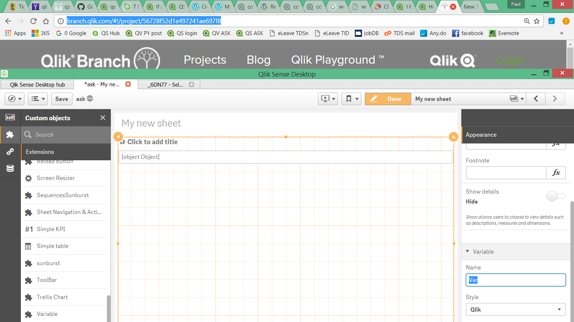574x322 pixels.
Task: Switch to the New T browser tab
Action: click(471, 6)
